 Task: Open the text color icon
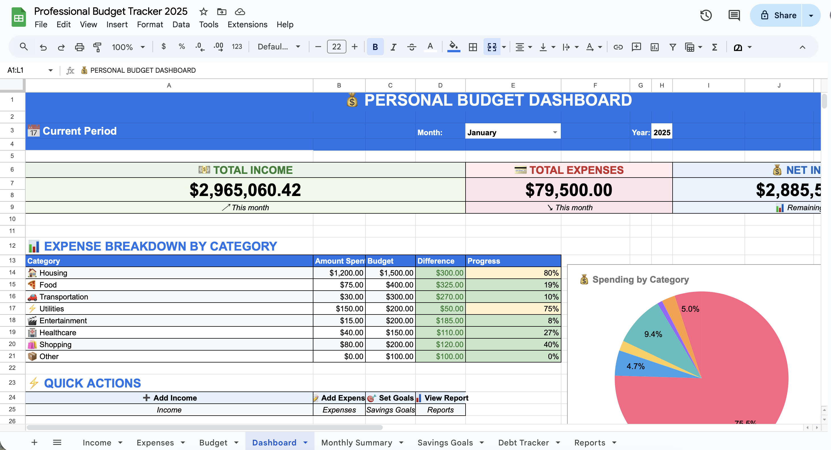tap(430, 47)
